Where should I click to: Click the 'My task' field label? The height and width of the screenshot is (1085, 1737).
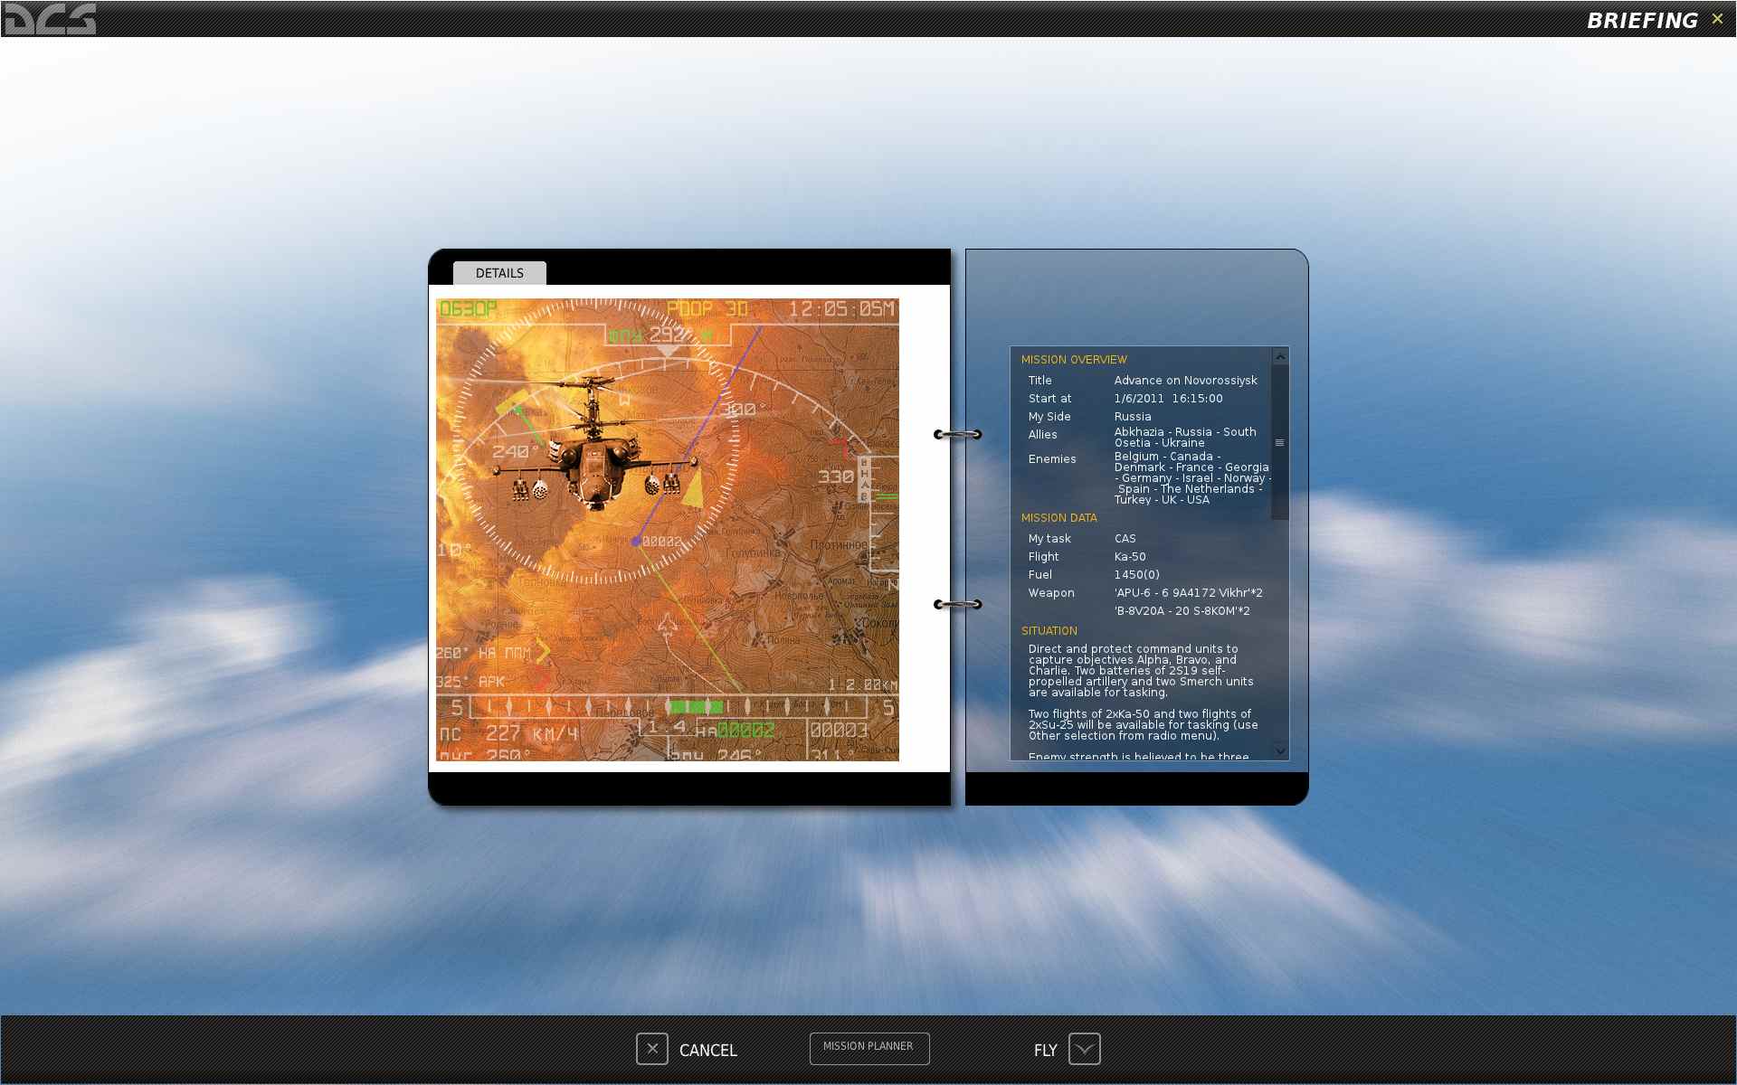tap(1049, 539)
